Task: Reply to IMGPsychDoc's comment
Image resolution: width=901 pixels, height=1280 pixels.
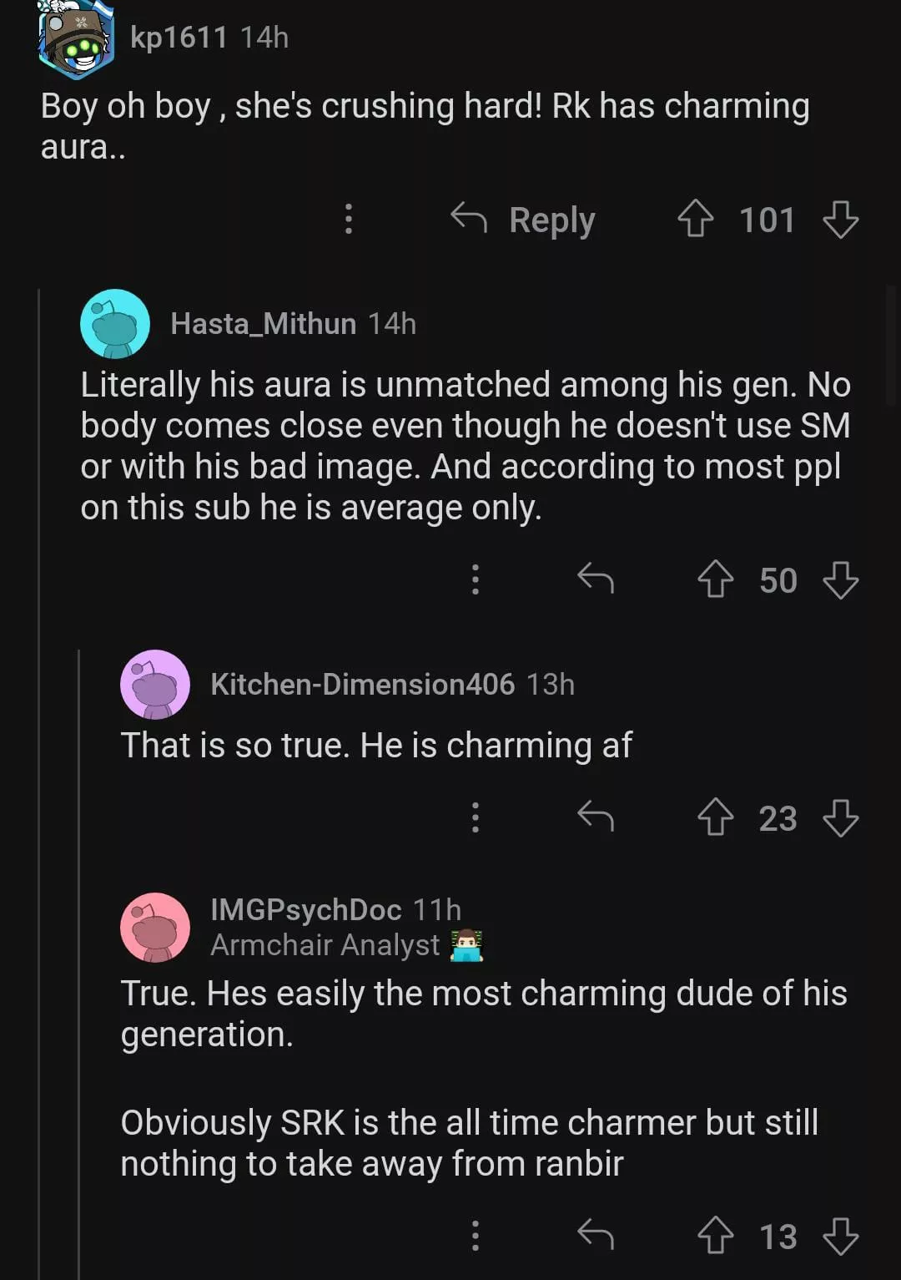Action: (x=596, y=1235)
